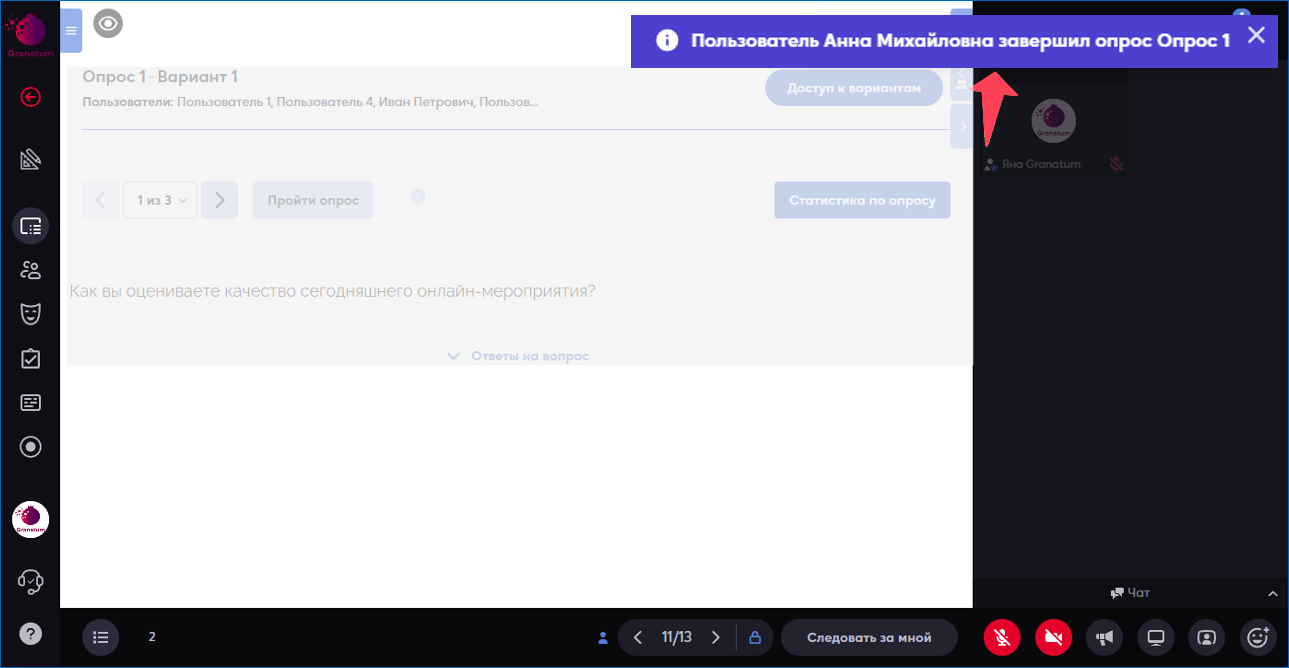Click the question mark help icon
This screenshot has height=668, width=1289.
[30, 634]
